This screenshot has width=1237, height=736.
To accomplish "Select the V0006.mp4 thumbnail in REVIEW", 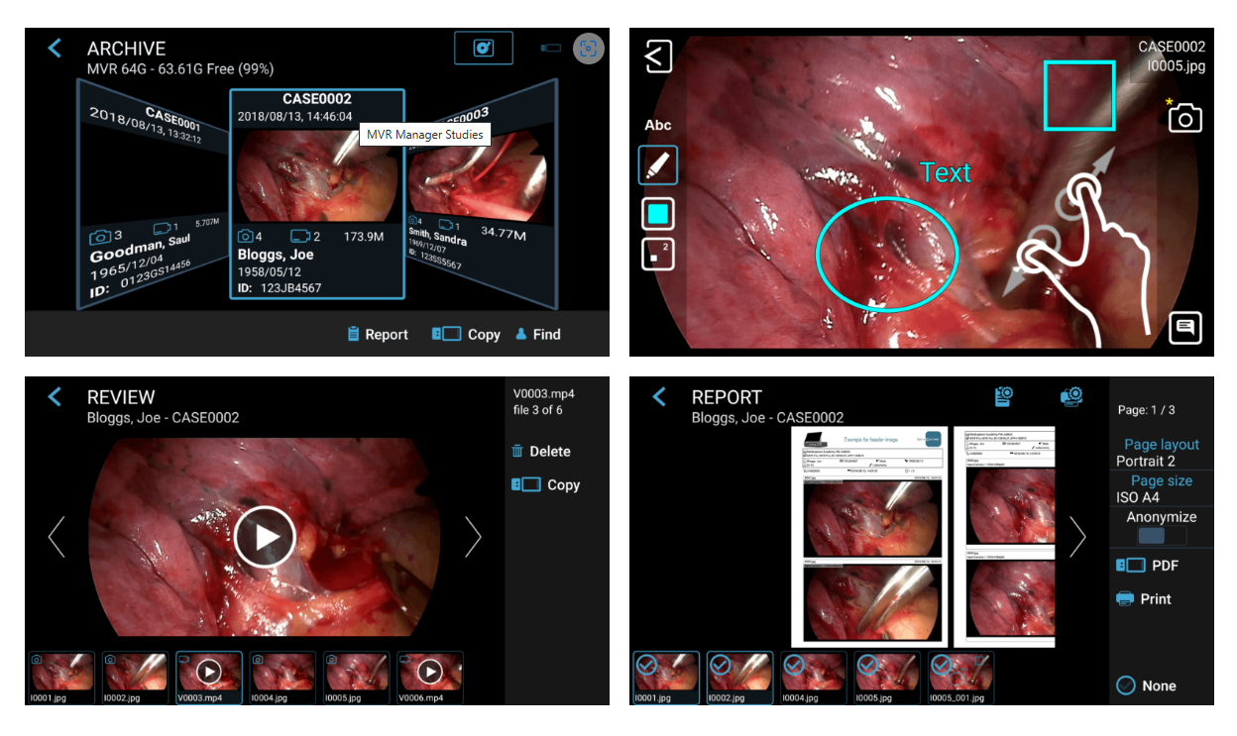I will click(x=429, y=678).
